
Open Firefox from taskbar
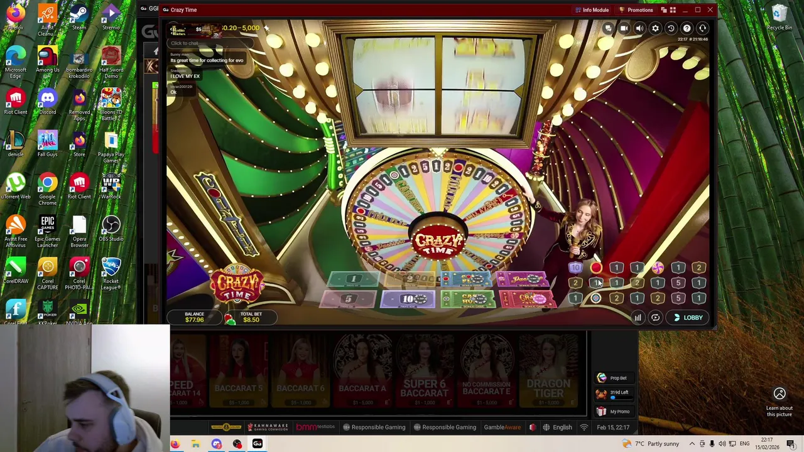pos(175,444)
